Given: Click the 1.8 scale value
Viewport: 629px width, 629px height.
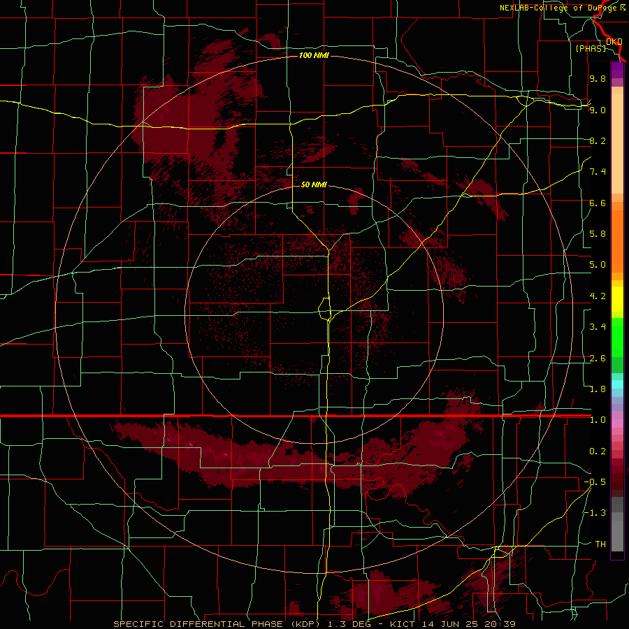Looking at the screenshot, I should coord(598,389).
